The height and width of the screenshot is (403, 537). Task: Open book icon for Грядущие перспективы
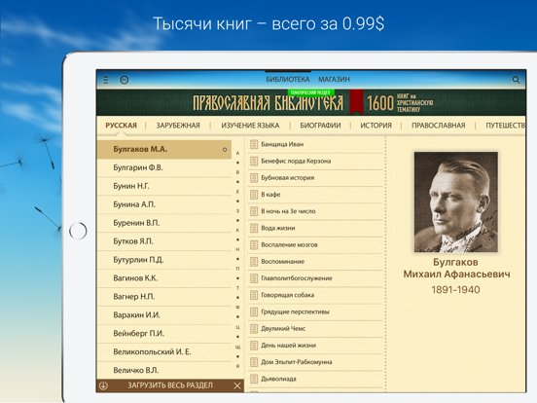pos(254,311)
